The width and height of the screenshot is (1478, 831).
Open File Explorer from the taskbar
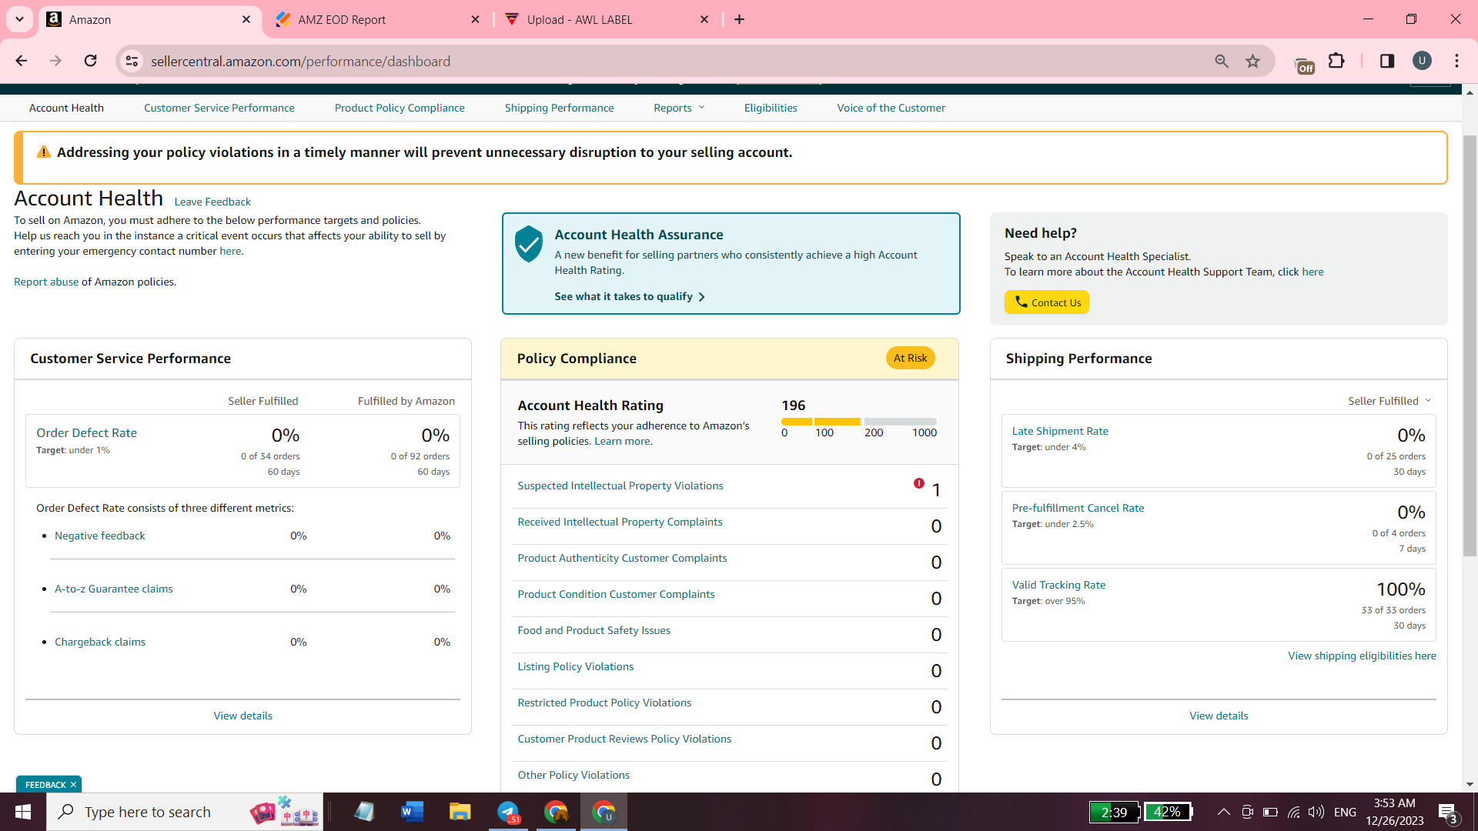coord(460,812)
